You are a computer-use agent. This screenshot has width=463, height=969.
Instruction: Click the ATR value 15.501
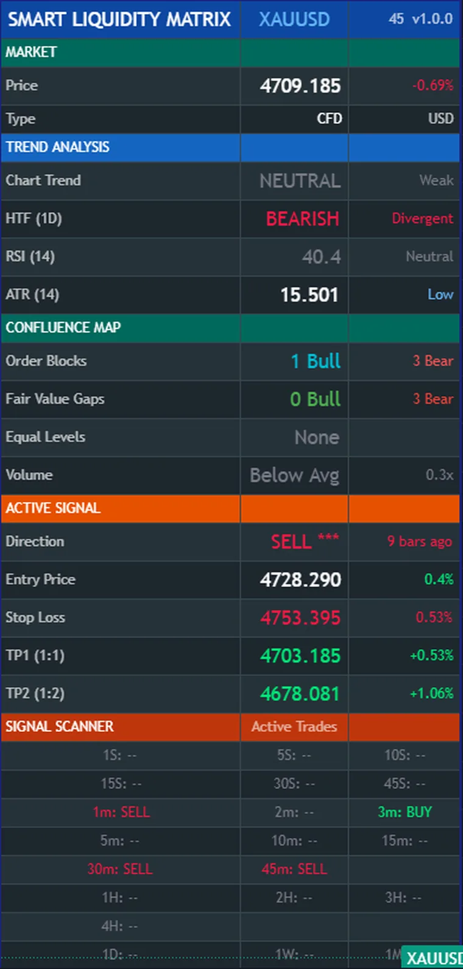[309, 295]
